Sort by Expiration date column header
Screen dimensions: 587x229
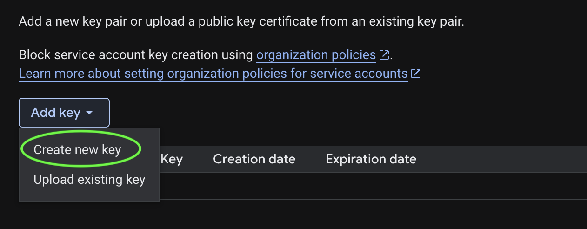[x=371, y=159]
